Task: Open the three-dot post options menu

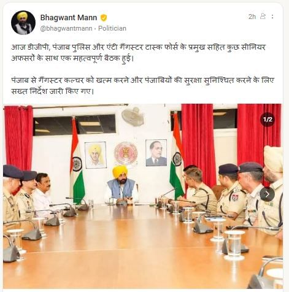Action: [x=272, y=17]
